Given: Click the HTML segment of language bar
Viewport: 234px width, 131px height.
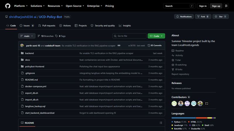Looking at the screenshot, I should (x=202, y=118).
